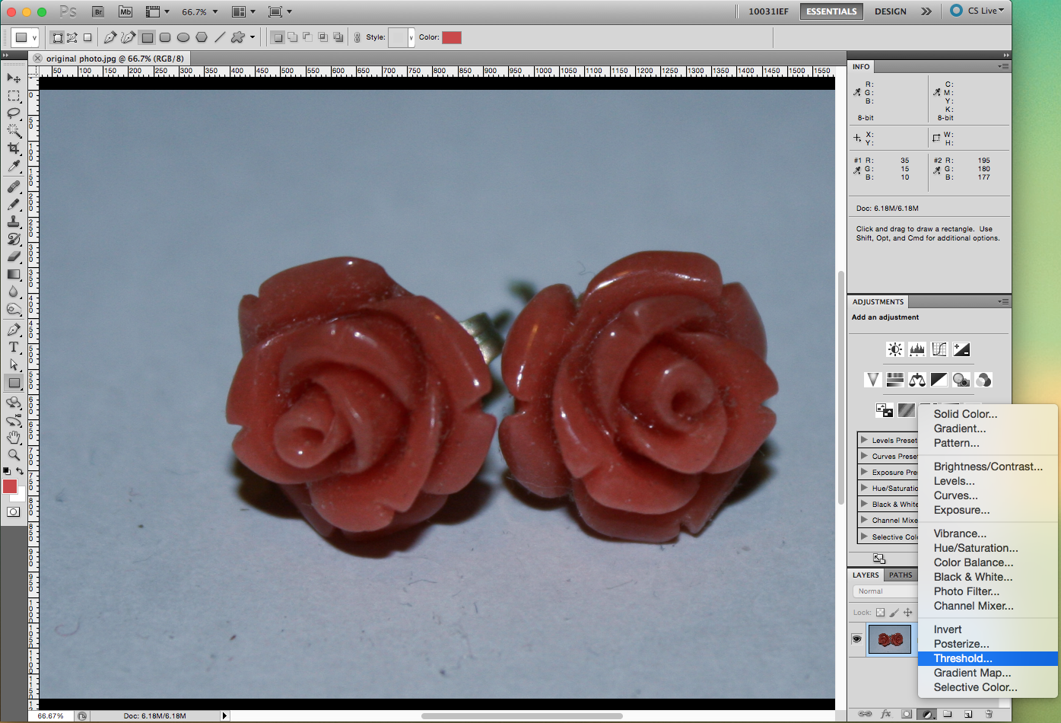Open custom shape options dropdown arrow
The image size is (1061, 723).
(253, 37)
